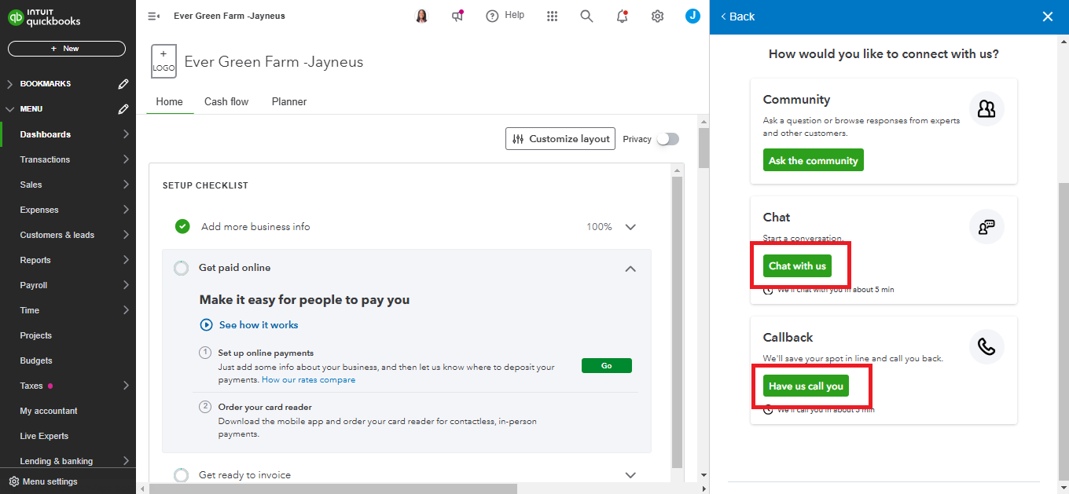
Task: Click the checklist vertical scrollbar
Action: 677,322
